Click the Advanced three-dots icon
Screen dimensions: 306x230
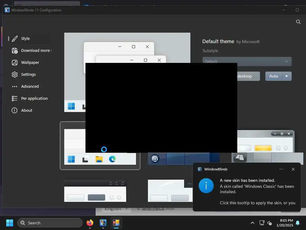(15, 87)
